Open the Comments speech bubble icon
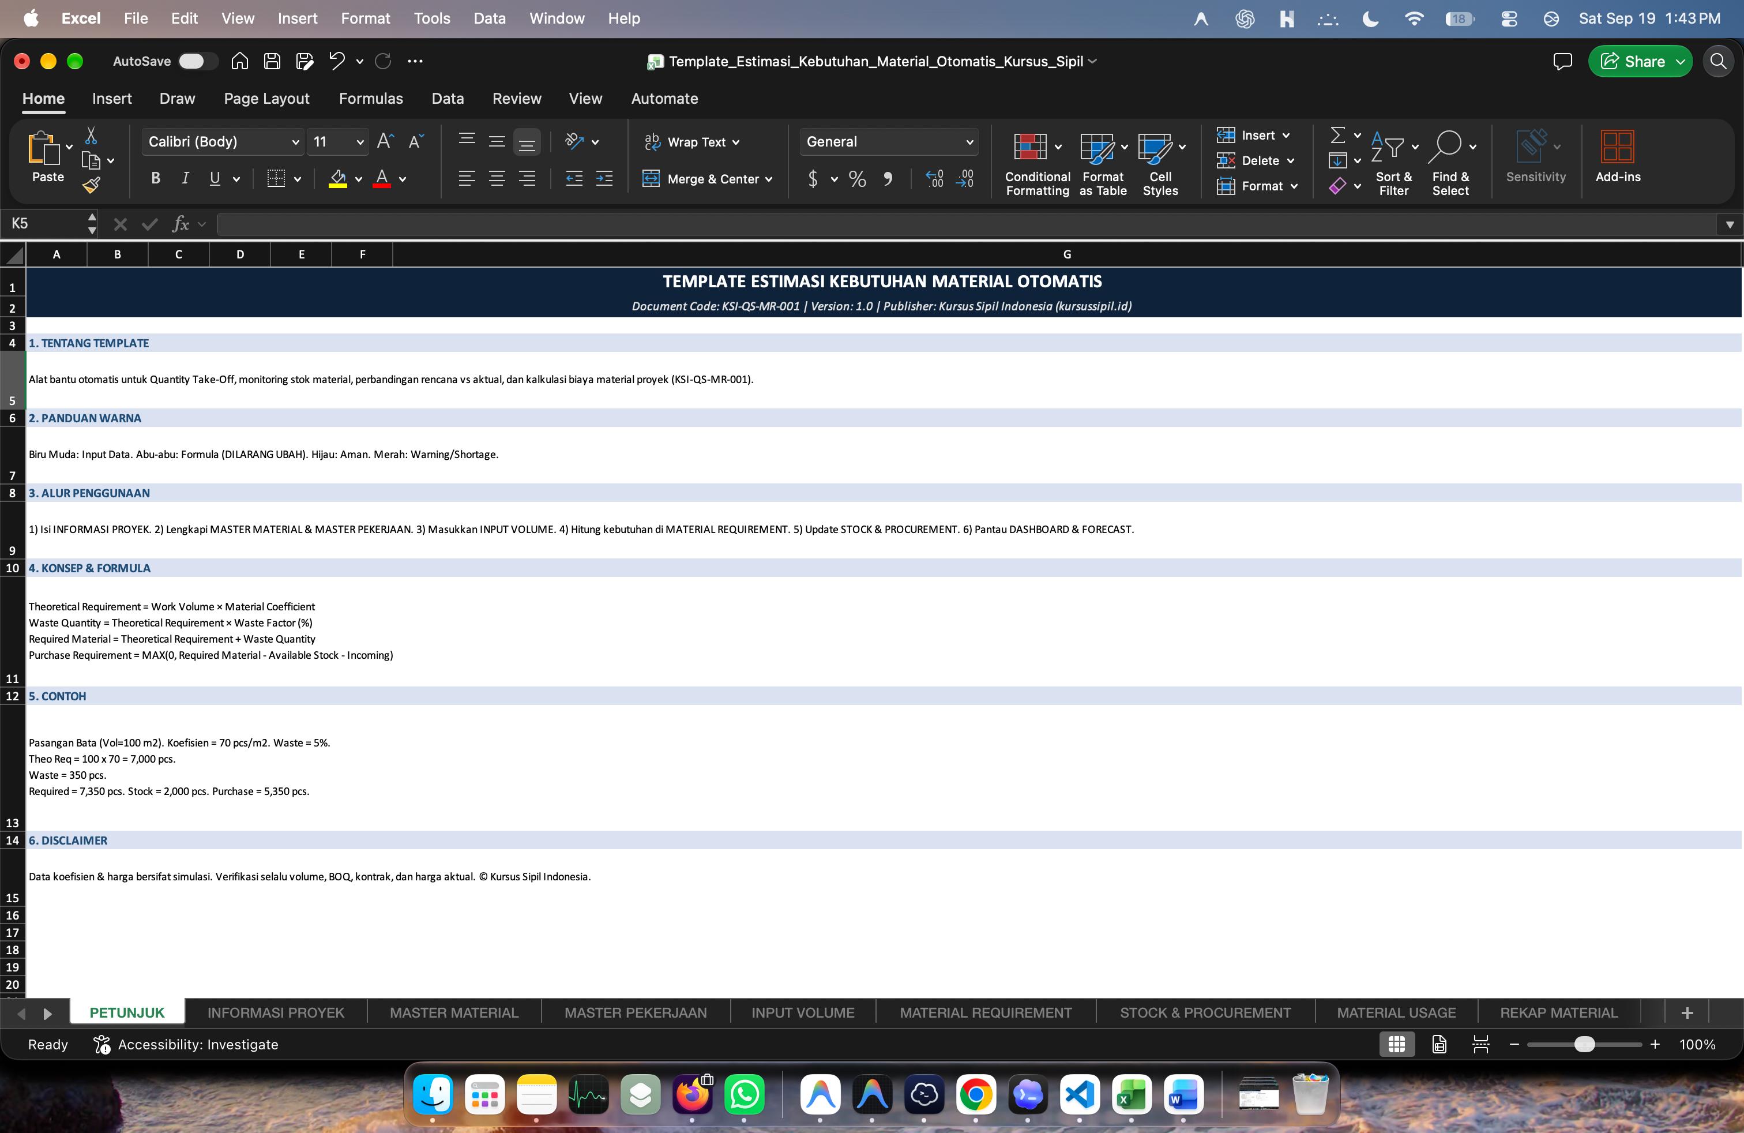This screenshot has width=1744, height=1133. (1562, 62)
